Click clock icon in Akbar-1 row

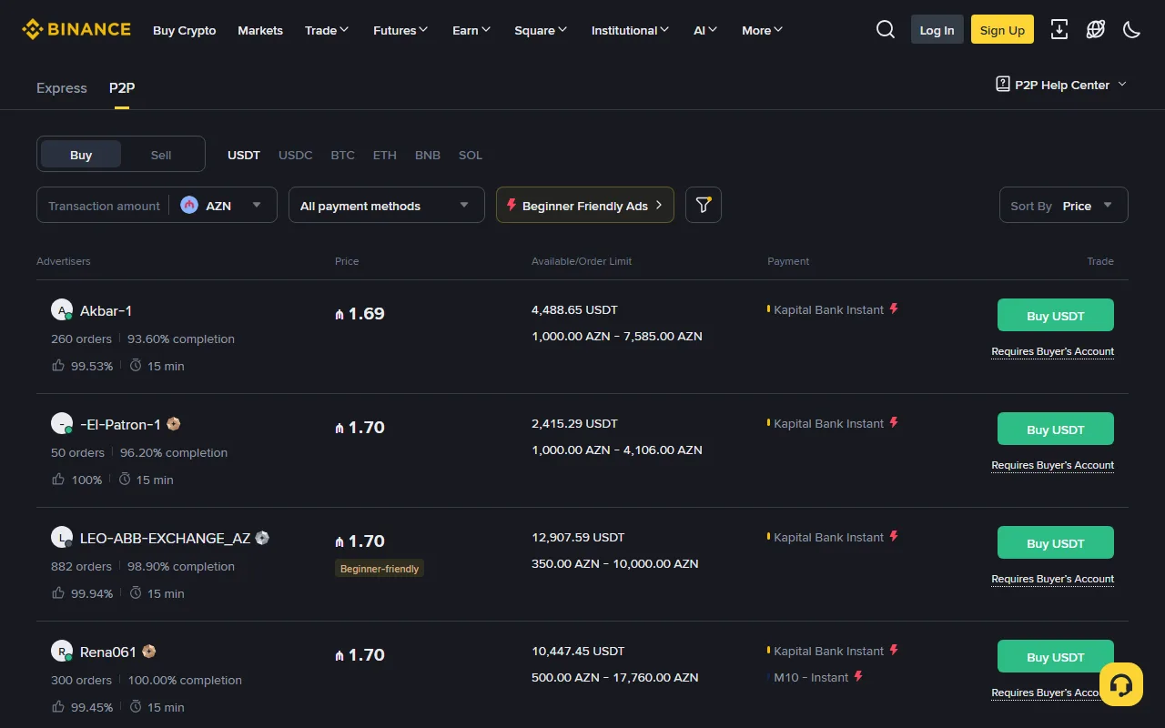pyautogui.click(x=136, y=365)
